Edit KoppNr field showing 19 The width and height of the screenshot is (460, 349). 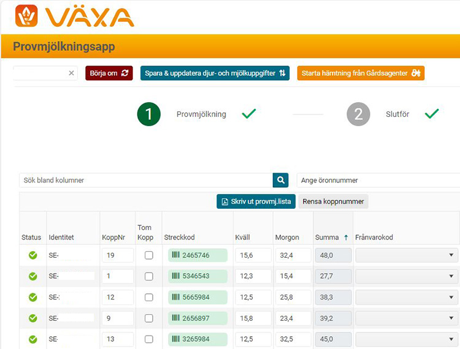pyautogui.click(x=118, y=255)
